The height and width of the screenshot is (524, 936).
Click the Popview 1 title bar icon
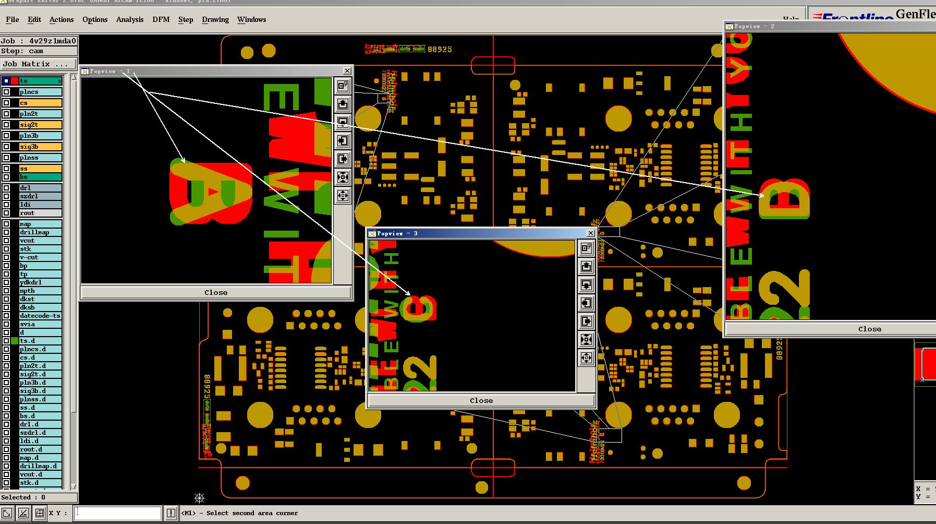85,72
